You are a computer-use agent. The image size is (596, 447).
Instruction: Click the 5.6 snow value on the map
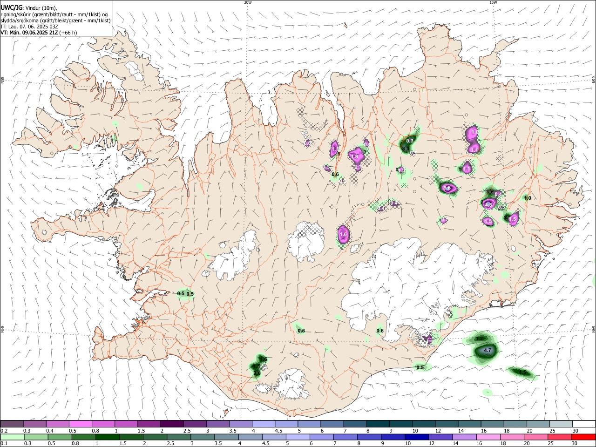point(447,188)
